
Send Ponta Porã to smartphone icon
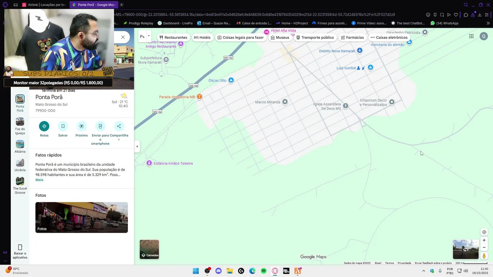[x=100, y=126]
